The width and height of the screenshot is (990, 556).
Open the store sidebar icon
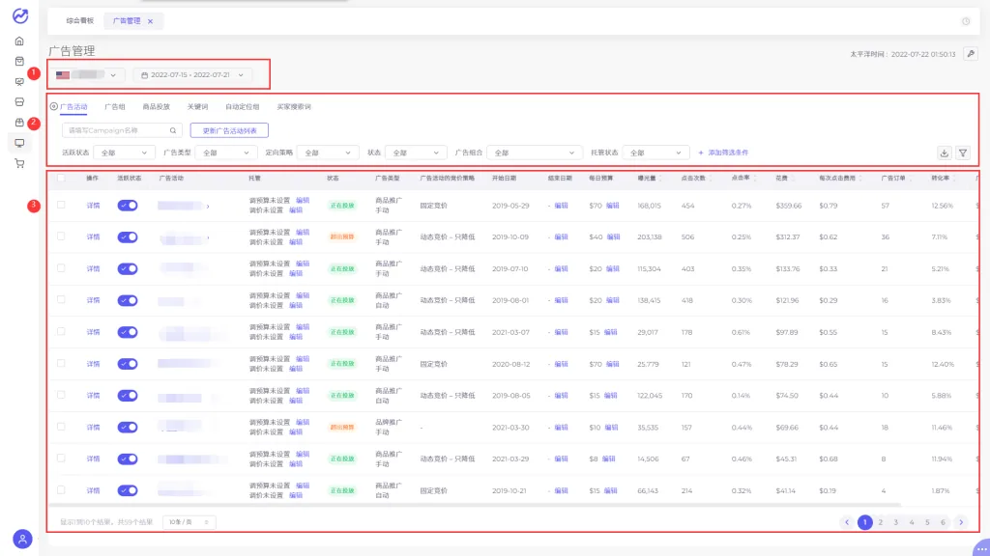[19, 102]
